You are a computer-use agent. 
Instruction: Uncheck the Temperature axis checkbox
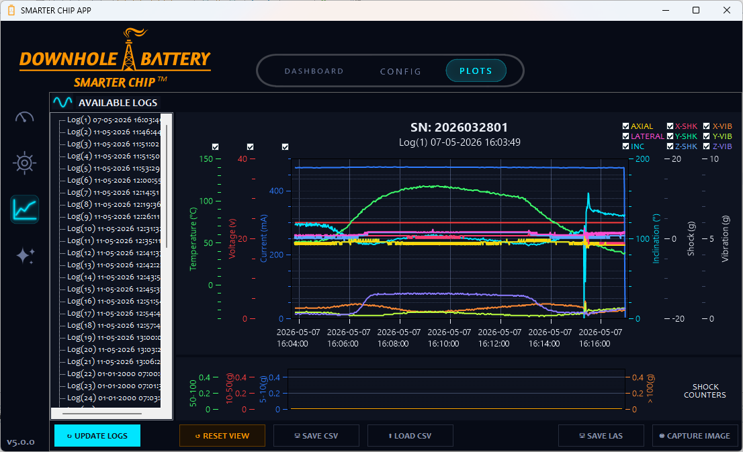[216, 147]
